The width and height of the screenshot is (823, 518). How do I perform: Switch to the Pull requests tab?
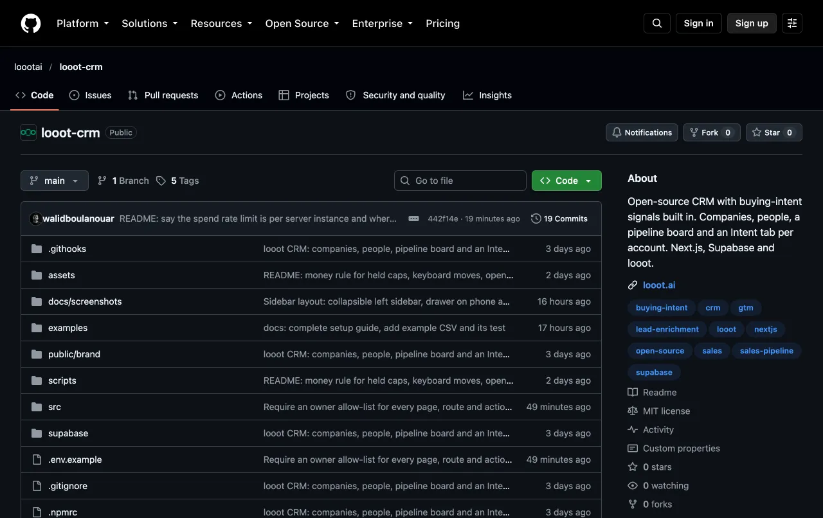pos(163,95)
